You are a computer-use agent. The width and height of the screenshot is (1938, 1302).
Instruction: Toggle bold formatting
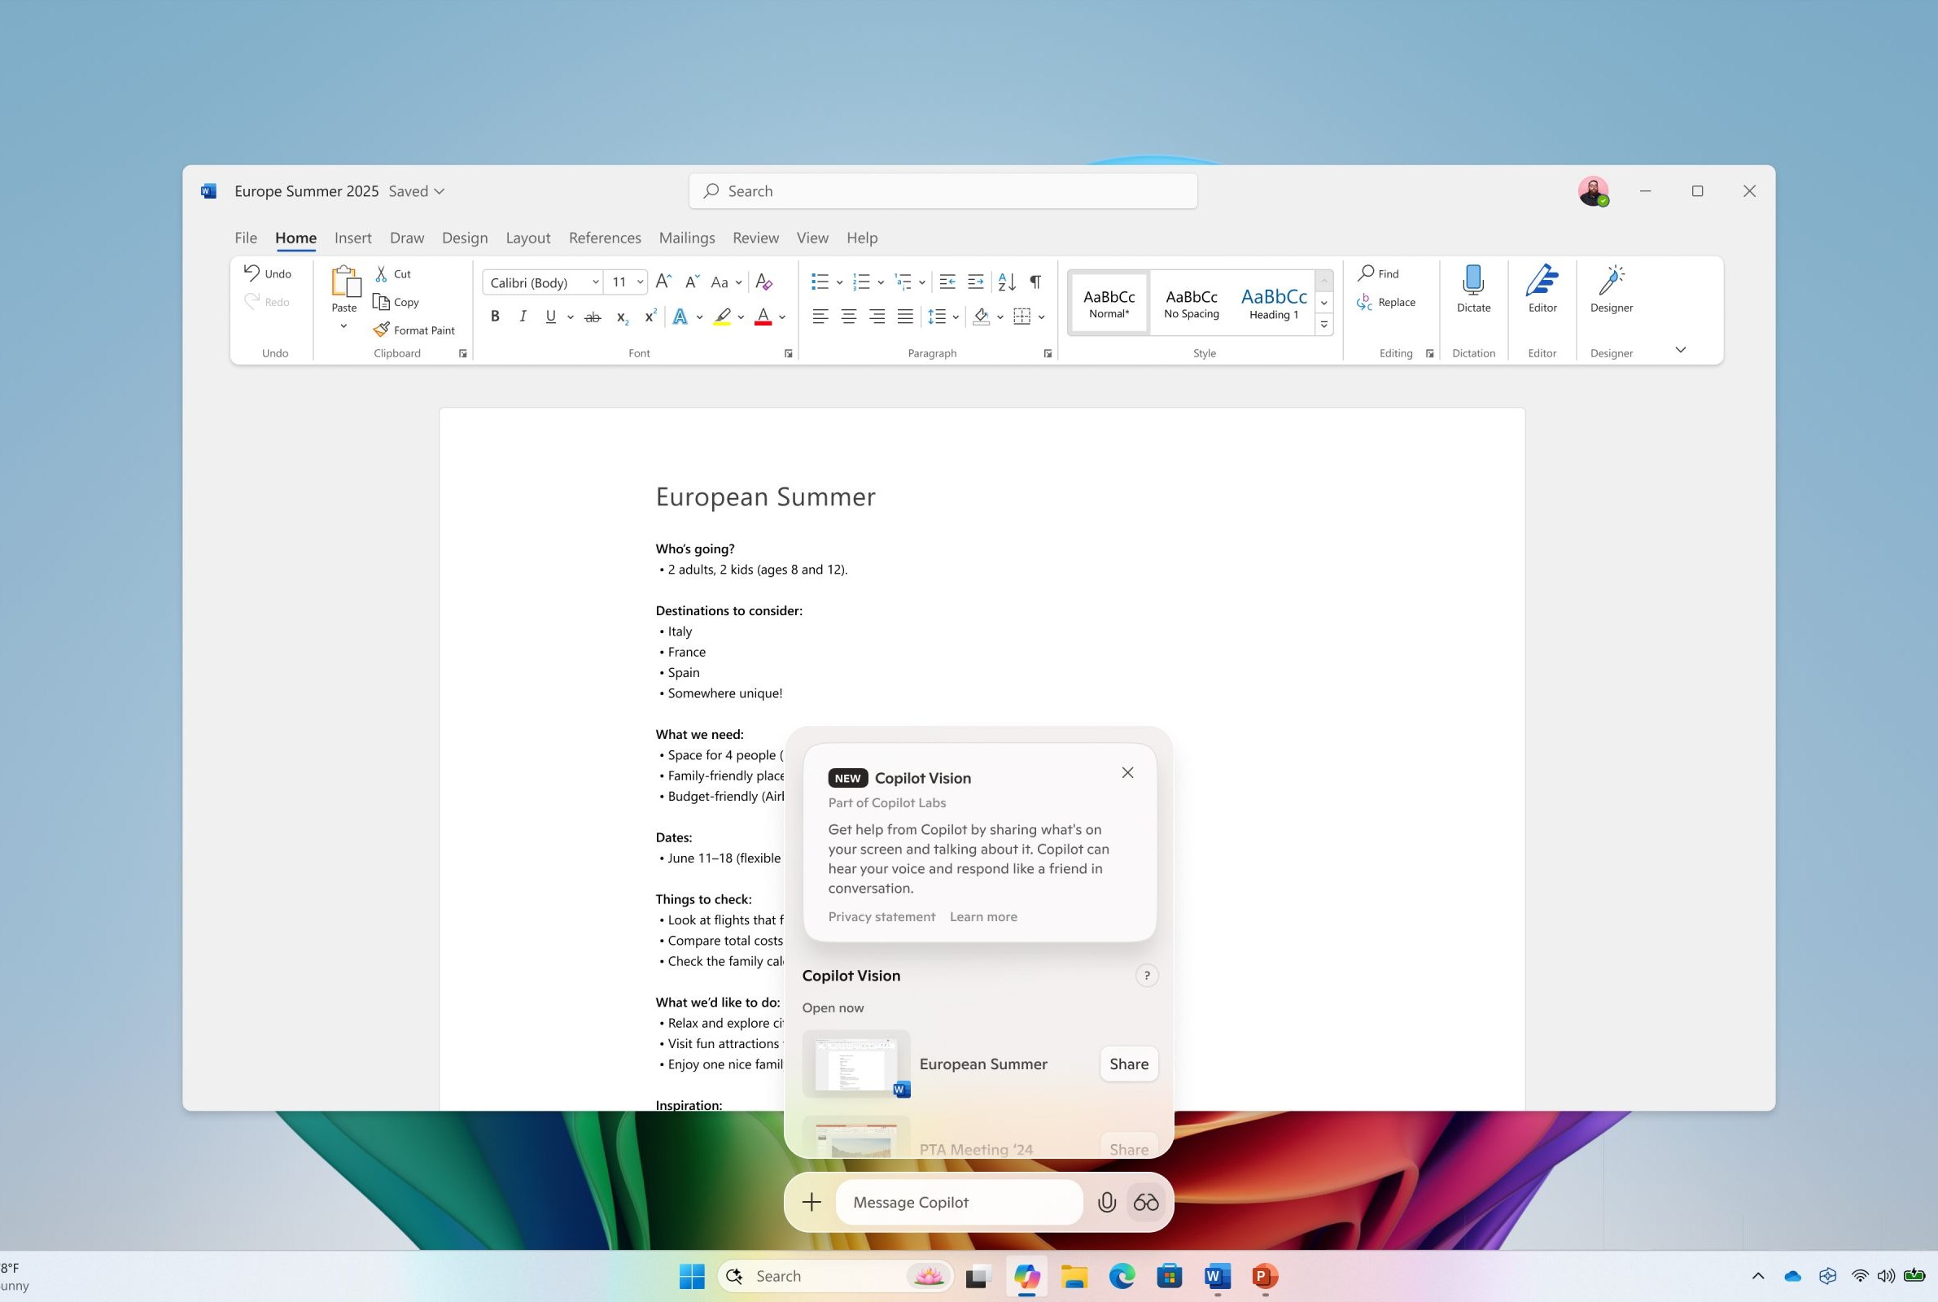[x=495, y=317]
